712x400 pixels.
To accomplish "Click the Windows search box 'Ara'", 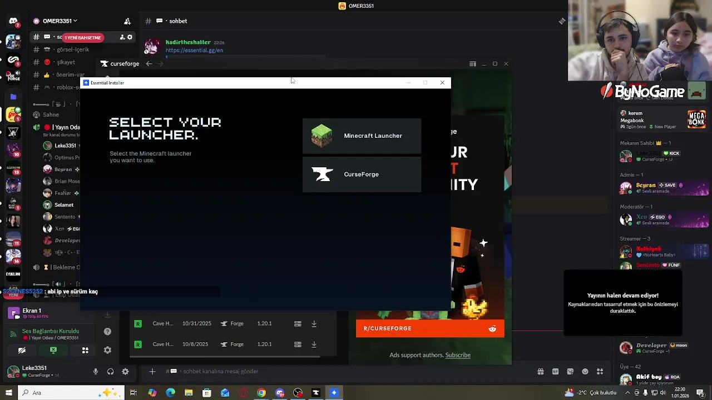I will click(x=72, y=393).
